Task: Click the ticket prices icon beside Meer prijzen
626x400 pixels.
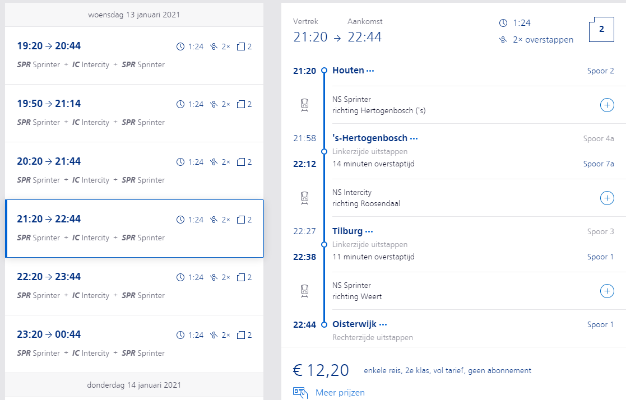Action: point(300,393)
